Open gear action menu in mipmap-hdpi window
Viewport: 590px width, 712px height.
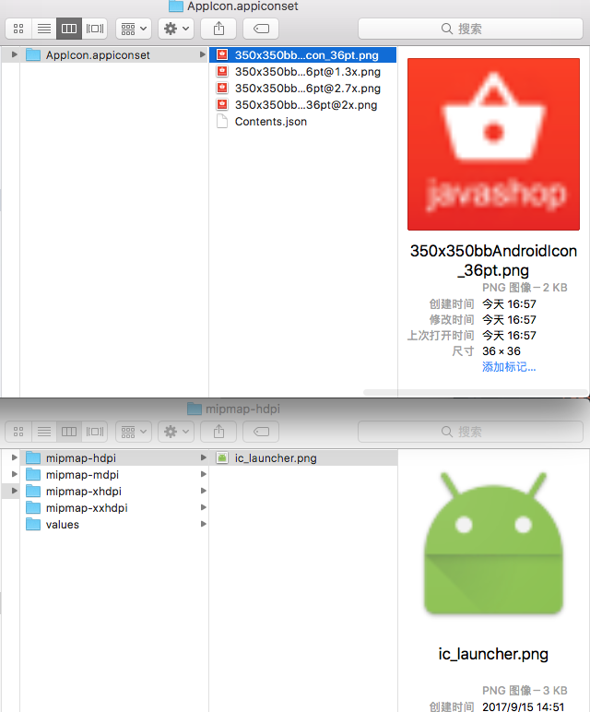point(176,432)
